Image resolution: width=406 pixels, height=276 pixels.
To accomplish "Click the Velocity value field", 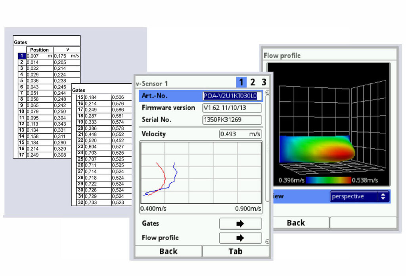I will click(240, 134).
